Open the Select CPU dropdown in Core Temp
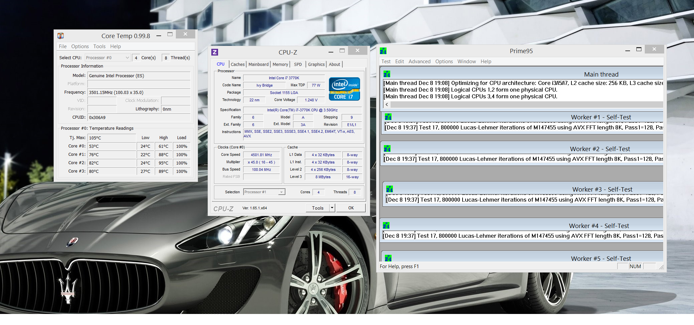694x325 pixels. [x=108, y=58]
